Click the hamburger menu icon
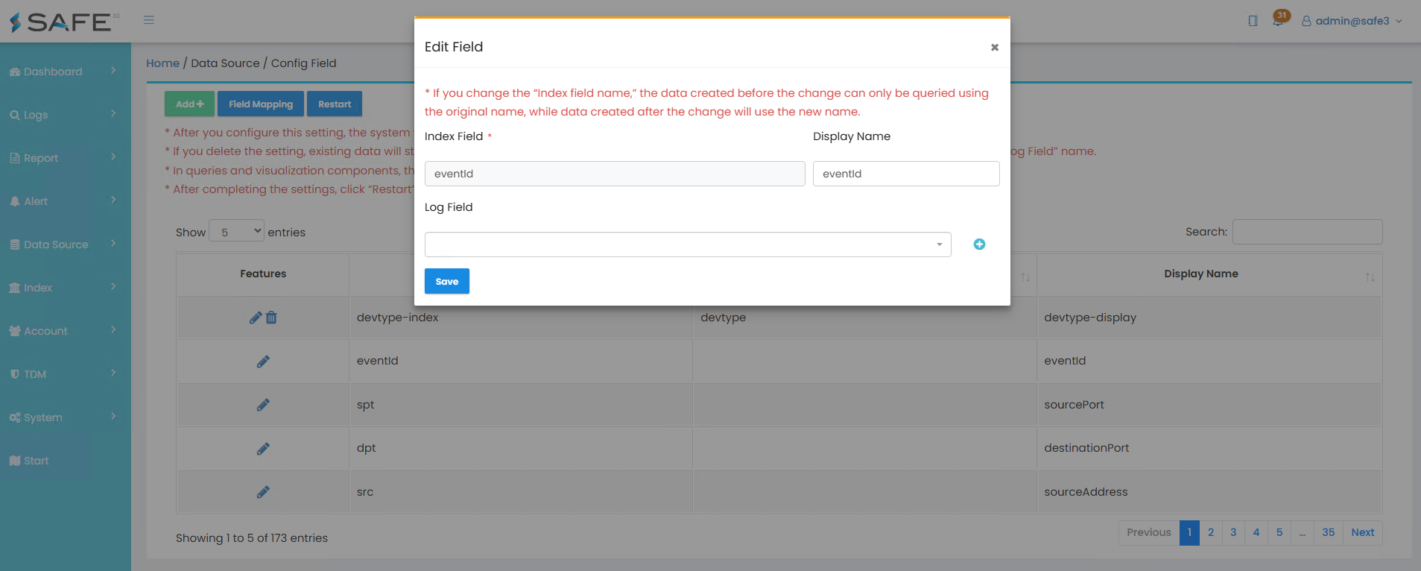1421x571 pixels. pos(149,20)
